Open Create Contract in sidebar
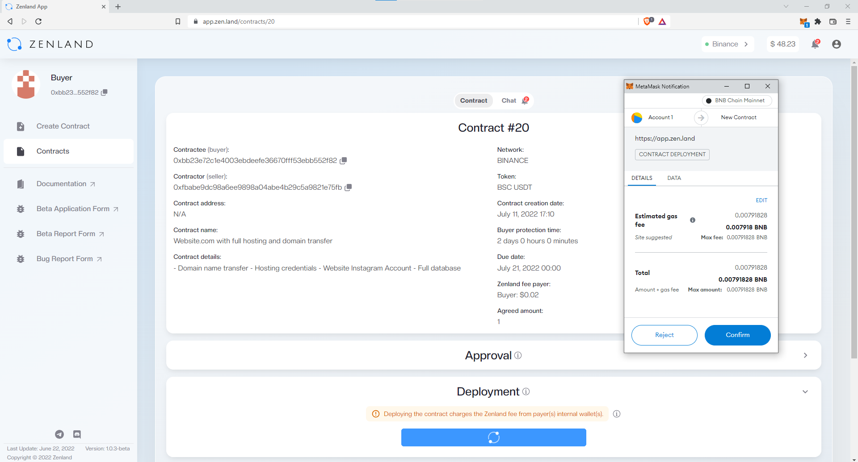 [68, 126]
